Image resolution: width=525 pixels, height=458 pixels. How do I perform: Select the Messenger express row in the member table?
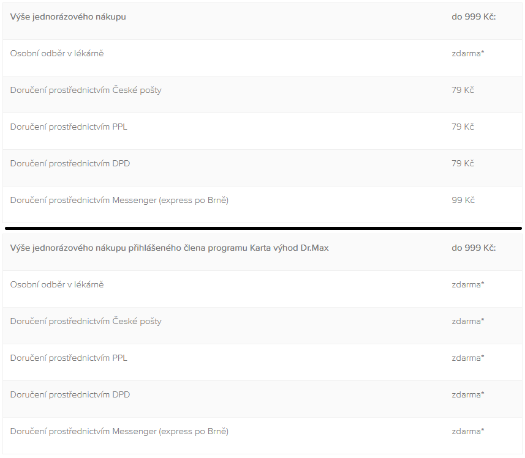click(262, 435)
